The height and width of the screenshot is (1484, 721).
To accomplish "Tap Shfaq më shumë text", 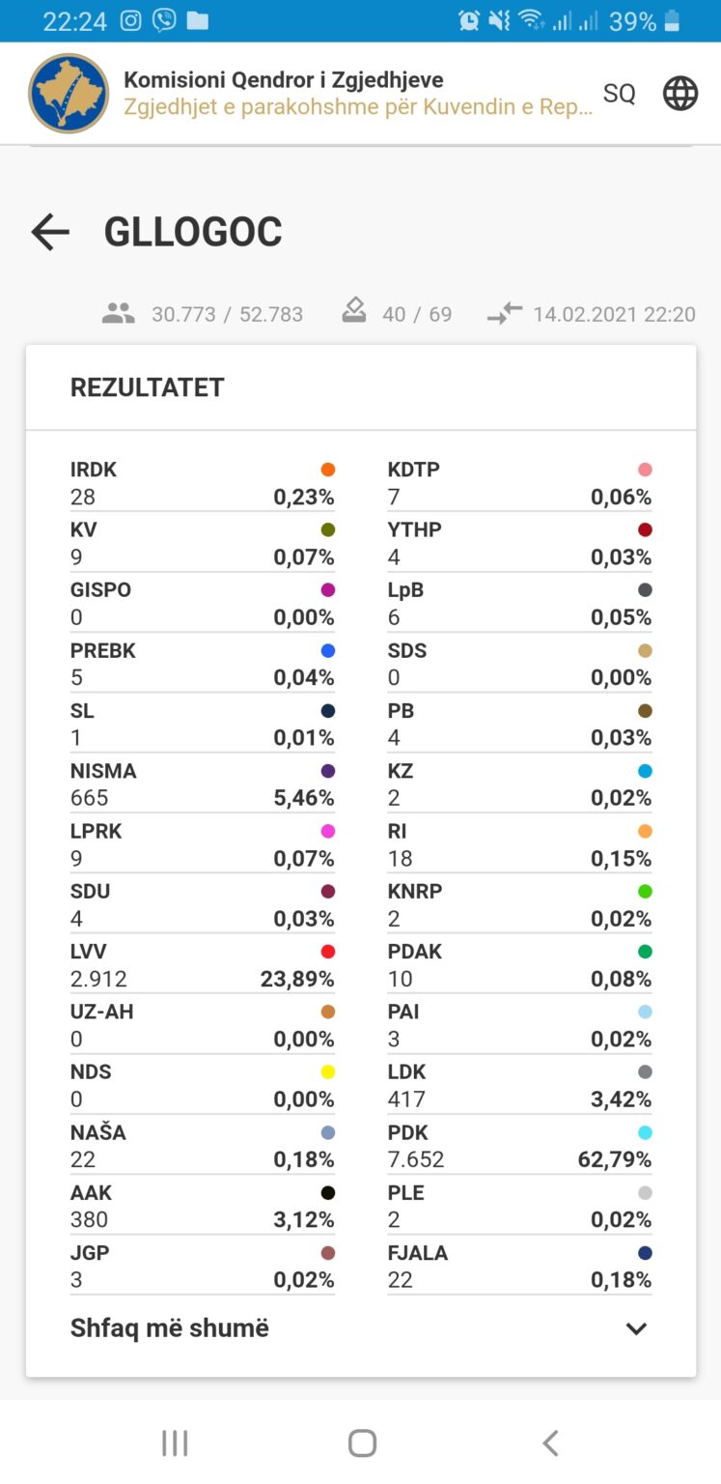I will pyautogui.click(x=170, y=1328).
